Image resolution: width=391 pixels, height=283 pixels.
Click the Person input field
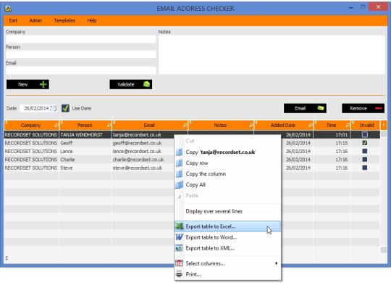[81, 54]
